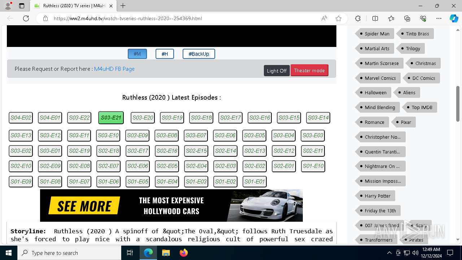Click the Hollywood cars ad banner
The width and height of the screenshot is (462, 260).
coord(171,205)
